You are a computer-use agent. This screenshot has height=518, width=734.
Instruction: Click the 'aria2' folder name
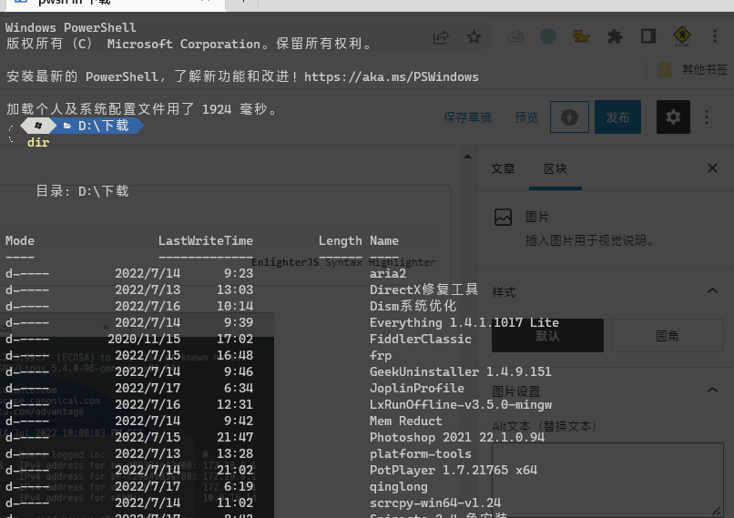[x=388, y=274]
